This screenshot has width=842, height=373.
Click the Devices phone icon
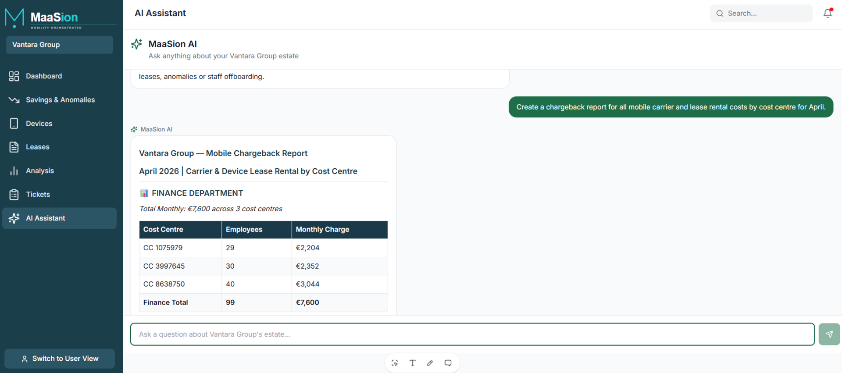pos(14,124)
